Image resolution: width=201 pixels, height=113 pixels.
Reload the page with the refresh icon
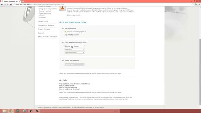[8, 4]
